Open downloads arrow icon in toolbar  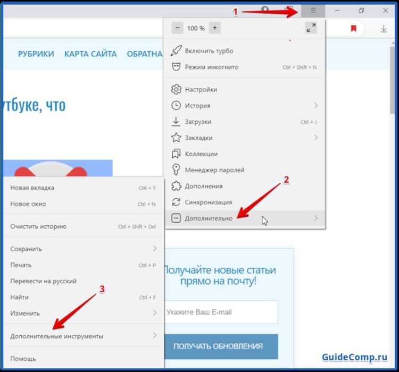point(384,29)
